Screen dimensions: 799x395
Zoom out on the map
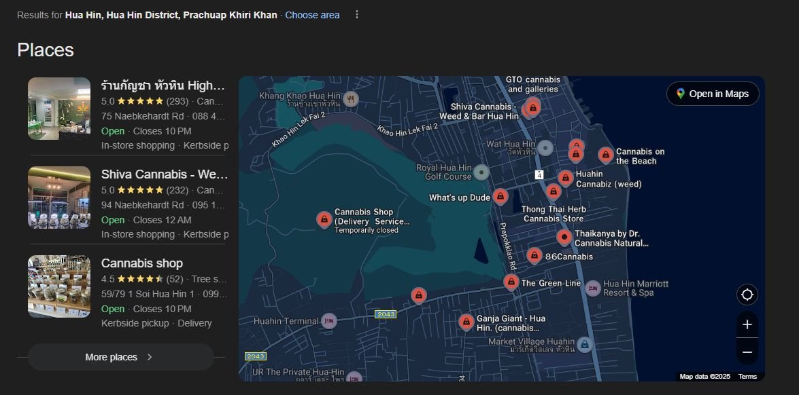(747, 352)
